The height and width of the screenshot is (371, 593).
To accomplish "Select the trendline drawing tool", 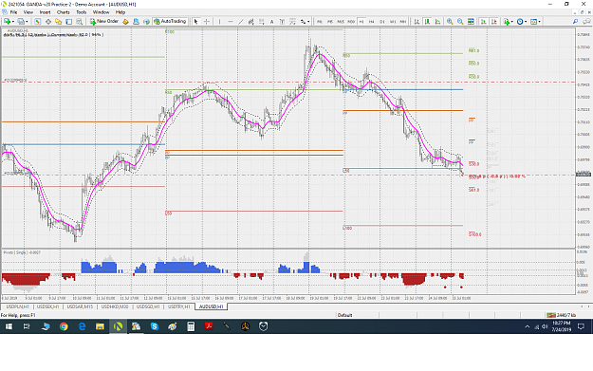I will click(x=241, y=22).
